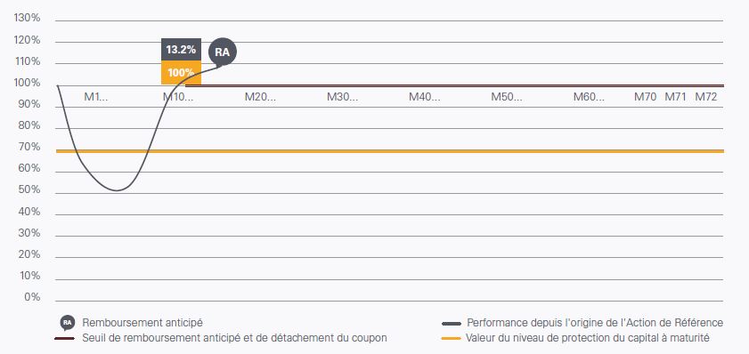
Task: Click the dark red threshold legend swatch
Action: (64, 339)
